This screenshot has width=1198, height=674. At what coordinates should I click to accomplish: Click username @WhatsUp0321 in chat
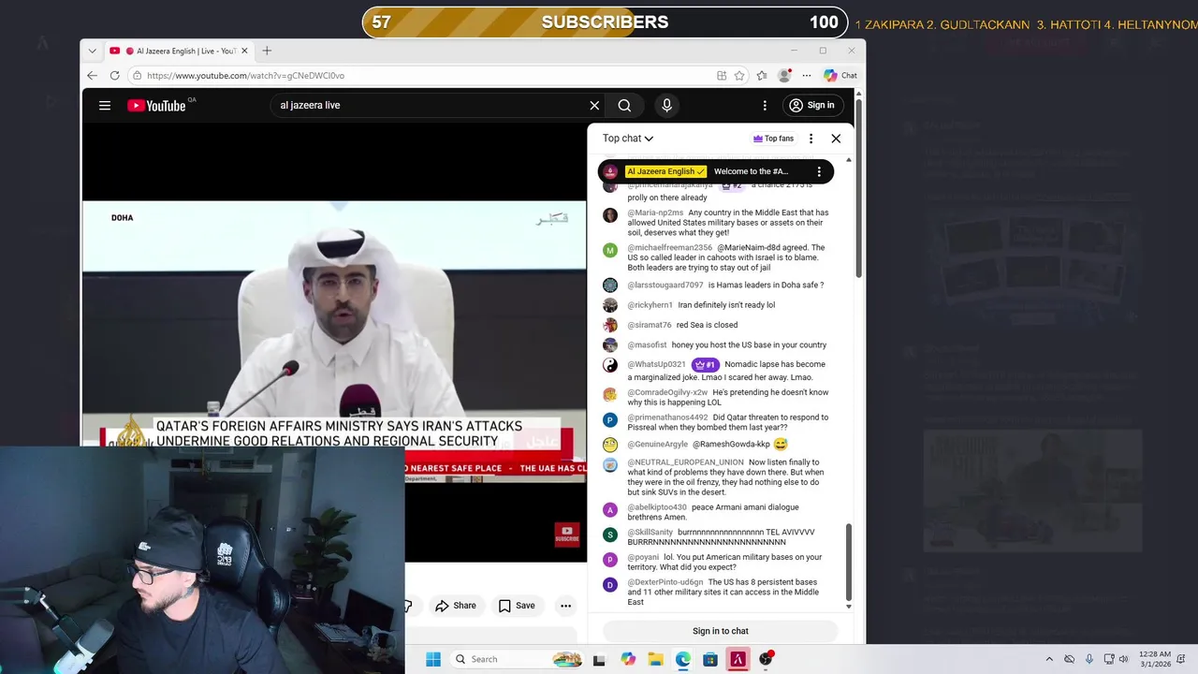click(656, 364)
